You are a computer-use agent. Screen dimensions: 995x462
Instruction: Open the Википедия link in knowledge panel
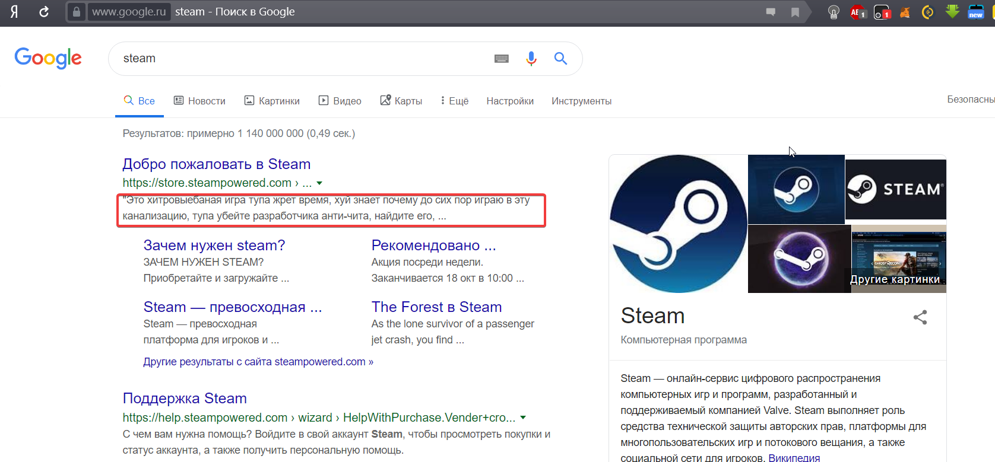(x=794, y=458)
